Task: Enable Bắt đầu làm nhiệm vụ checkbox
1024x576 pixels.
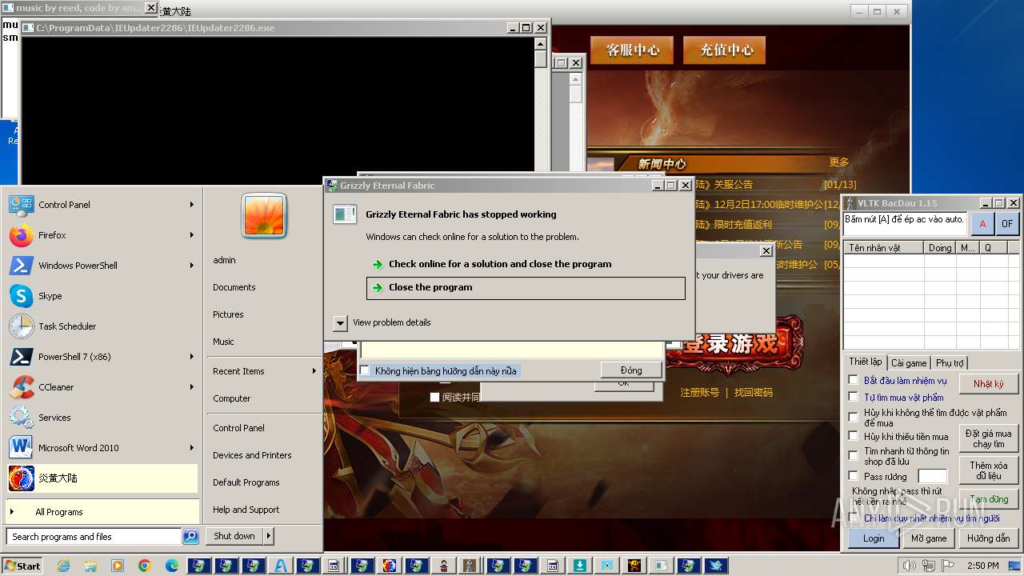Action: pos(854,381)
